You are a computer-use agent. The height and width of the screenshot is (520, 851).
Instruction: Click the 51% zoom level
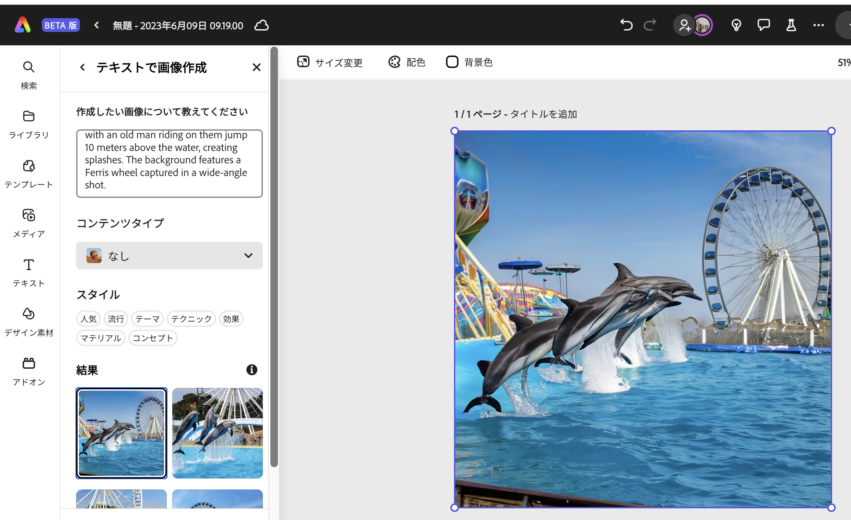point(844,62)
